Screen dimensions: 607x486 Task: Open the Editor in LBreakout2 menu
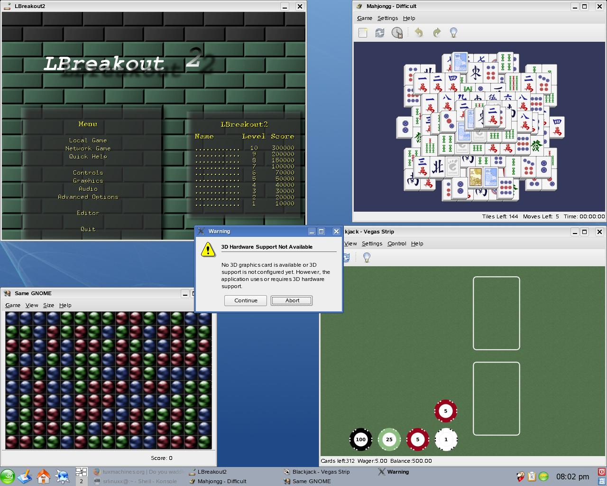click(88, 213)
